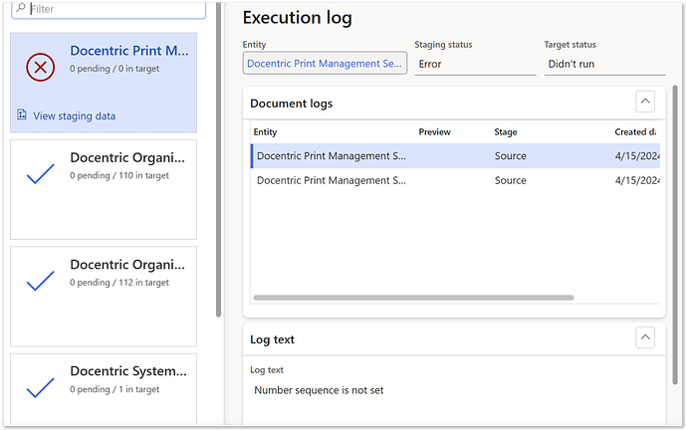Collapse the Log text section

click(x=645, y=338)
